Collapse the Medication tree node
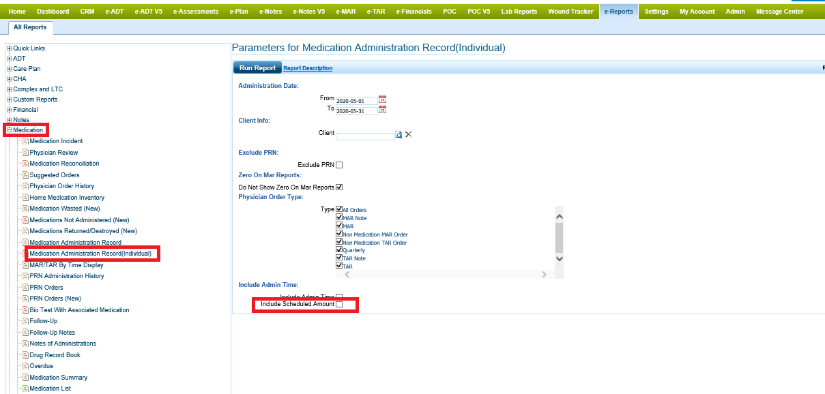This screenshot has width=825, height=394. (x=9, y=130)
